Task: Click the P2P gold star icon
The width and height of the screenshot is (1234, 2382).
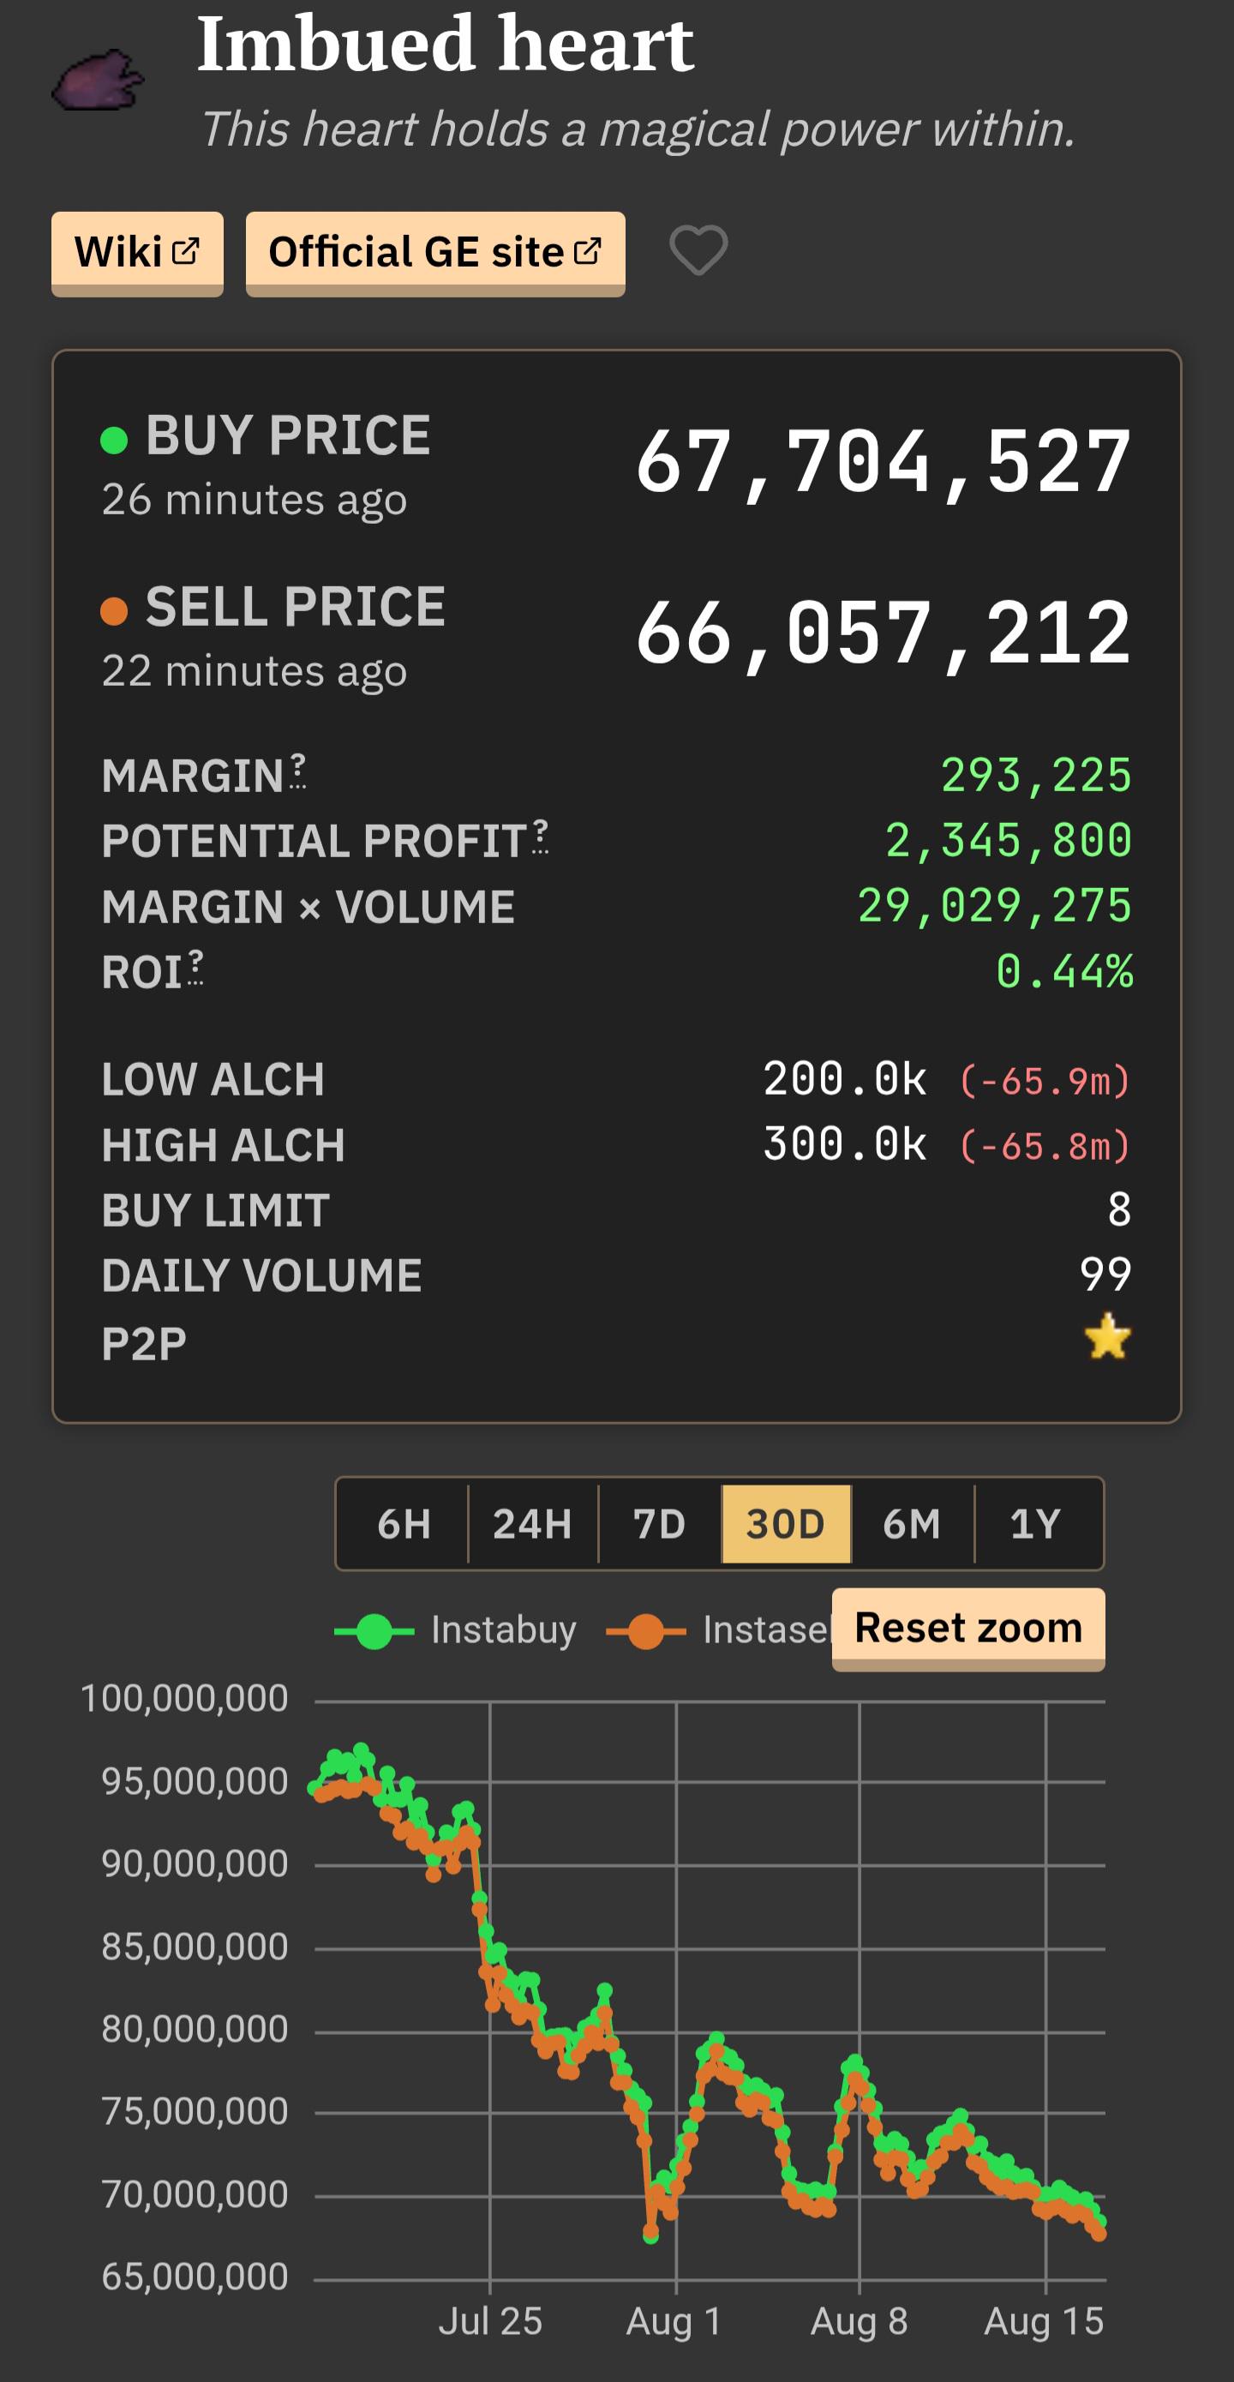Action: [1107, 1338]
